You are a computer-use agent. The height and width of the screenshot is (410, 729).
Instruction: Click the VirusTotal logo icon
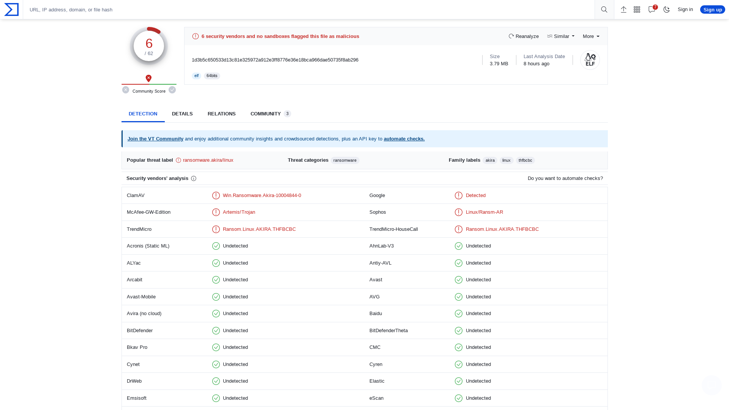pyautogui.click(x=11, y=9)
